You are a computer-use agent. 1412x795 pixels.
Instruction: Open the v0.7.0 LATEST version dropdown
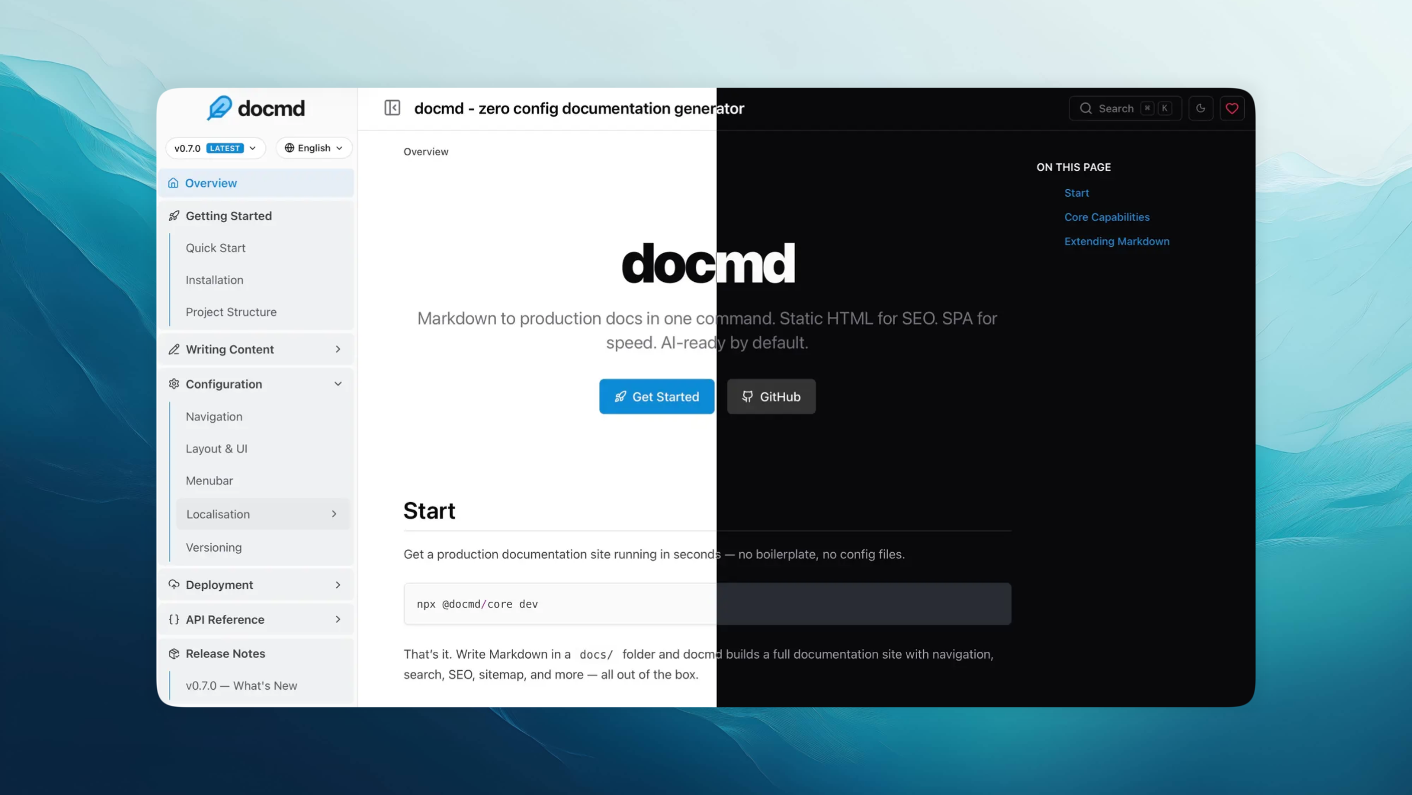216,148
